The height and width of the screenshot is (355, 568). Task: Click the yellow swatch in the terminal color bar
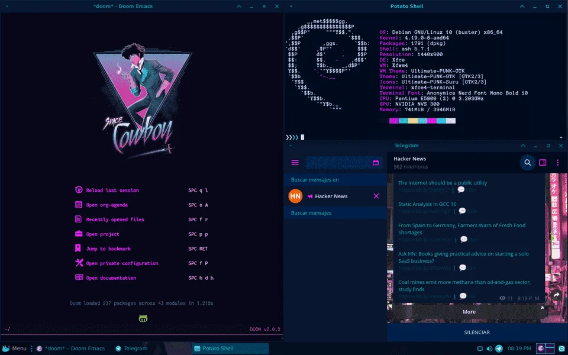(412, 121)
